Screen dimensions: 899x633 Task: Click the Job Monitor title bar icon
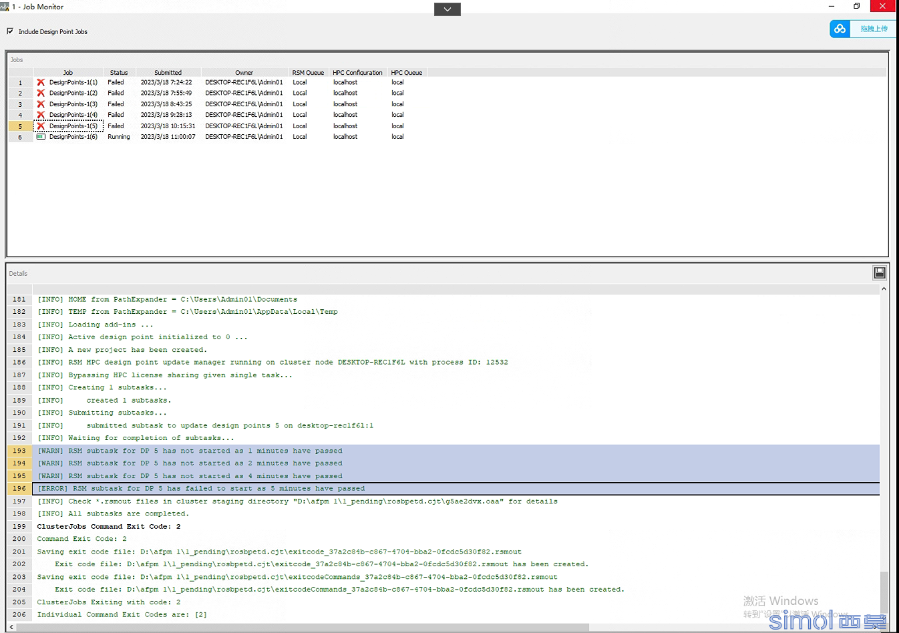[5, 6]
